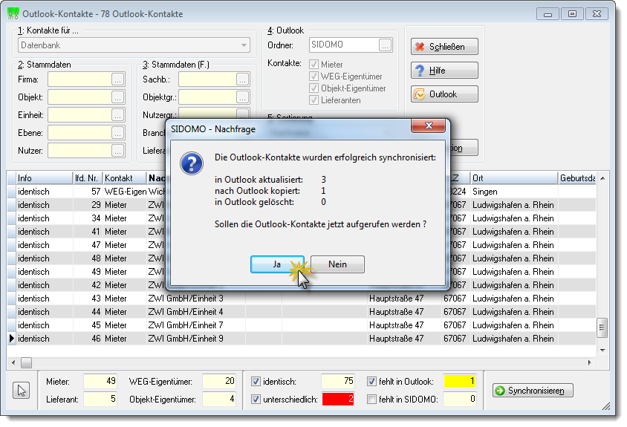Confirm with the Ja button
This screenshot has height=427, width=627.
coord(277,264)
